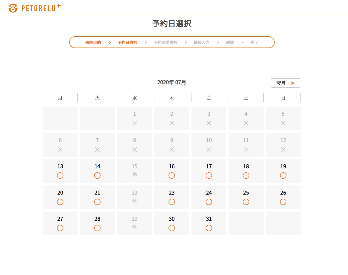Click the 木 weekday header

[x=172, y=98]
